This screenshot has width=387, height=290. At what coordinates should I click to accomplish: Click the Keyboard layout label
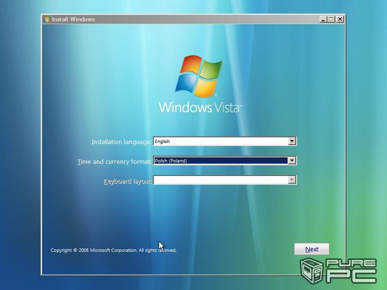coord(128,182)
